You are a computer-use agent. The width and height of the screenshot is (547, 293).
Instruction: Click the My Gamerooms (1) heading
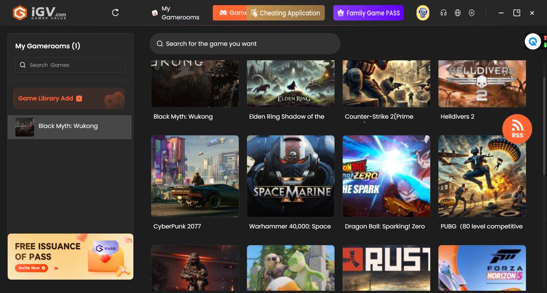(48, 46)
